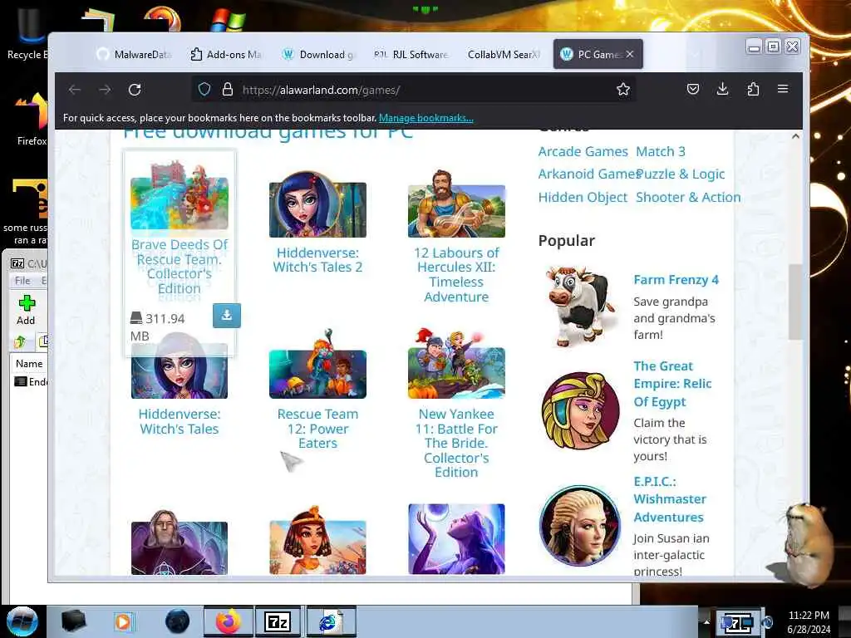The width and height of the screenshot is (851, 638).
Task: Open Relic Of Egypt pharaoh thumbnail
Action: pyautogui.click(x=581, y=410)
